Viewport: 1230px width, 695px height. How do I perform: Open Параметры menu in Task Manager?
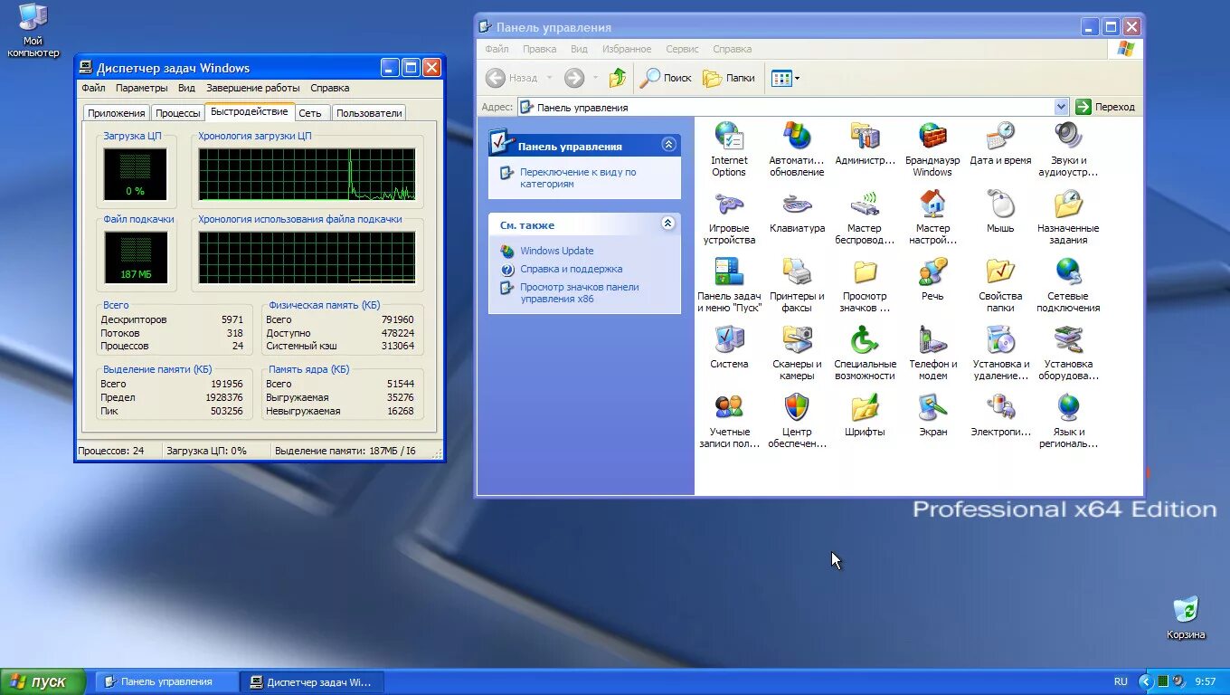(x=142, y=88)
